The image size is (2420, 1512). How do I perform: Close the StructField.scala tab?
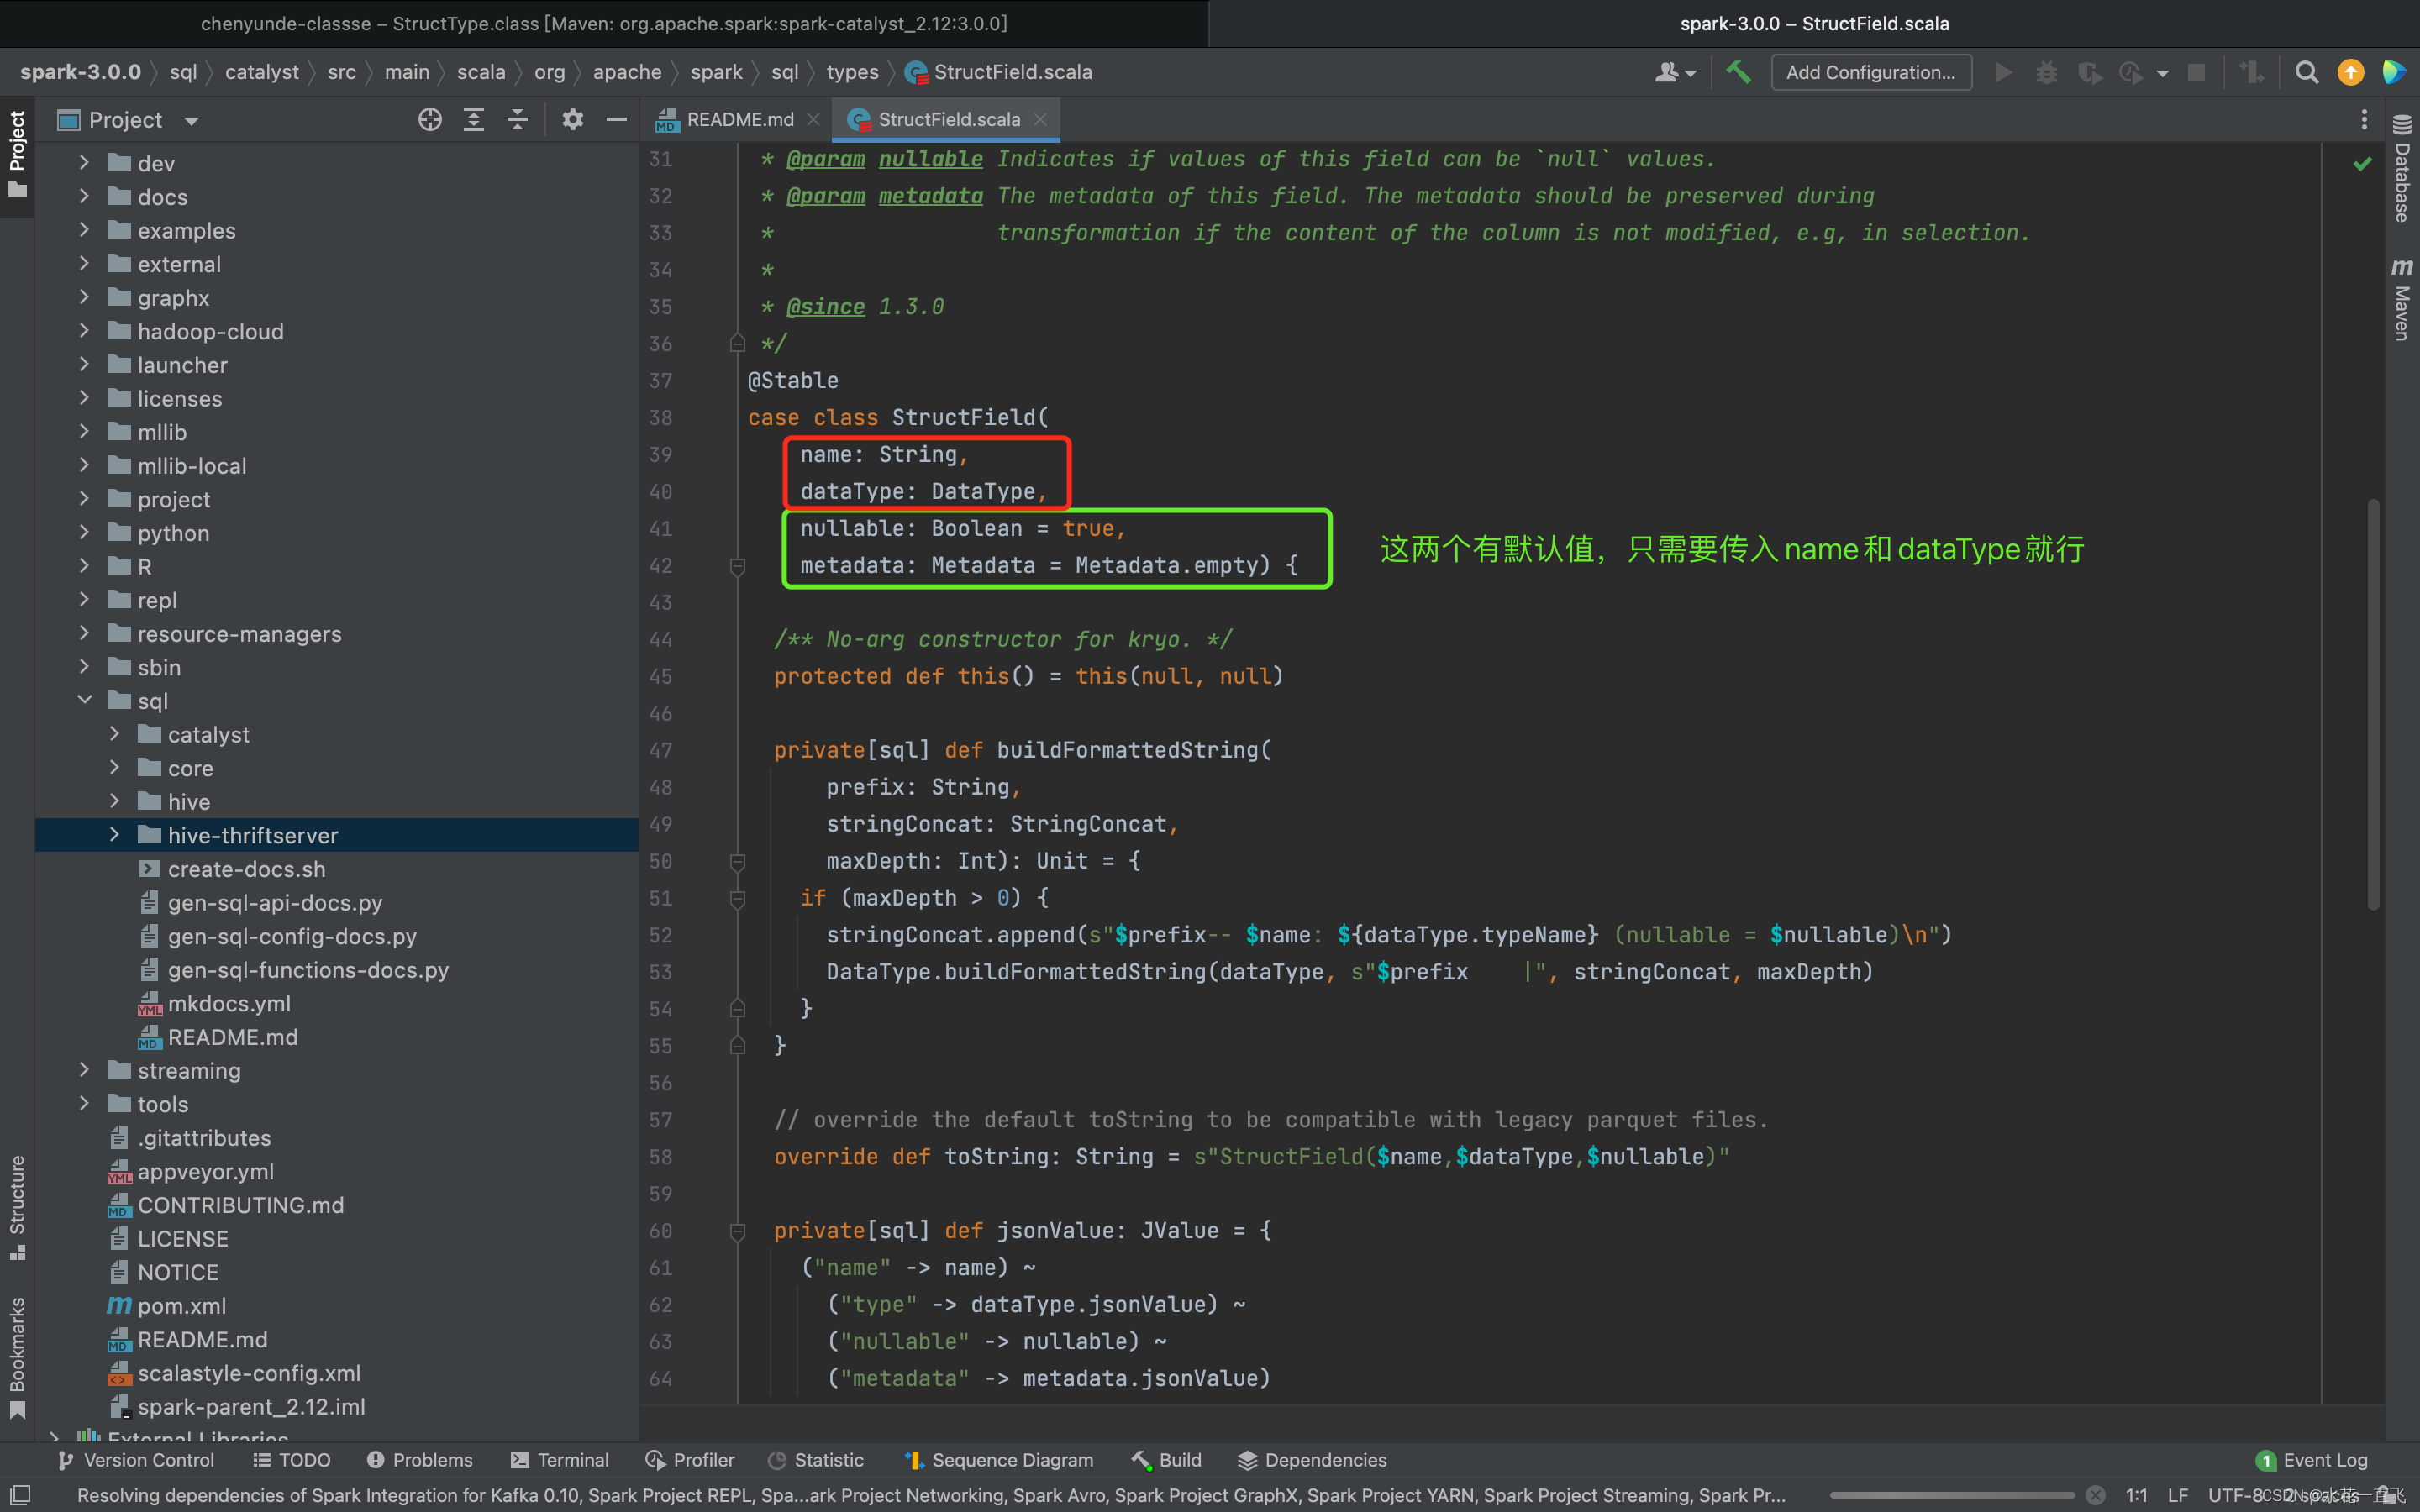[x=1040, y=119]
